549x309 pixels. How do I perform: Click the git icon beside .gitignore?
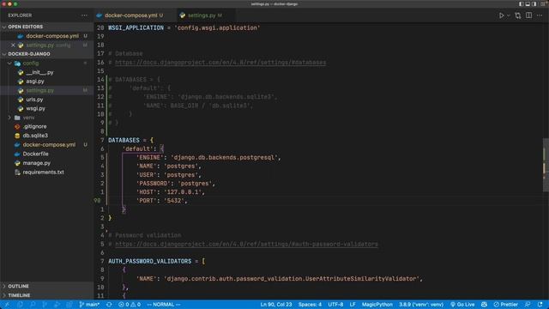(x=17, y=126)
